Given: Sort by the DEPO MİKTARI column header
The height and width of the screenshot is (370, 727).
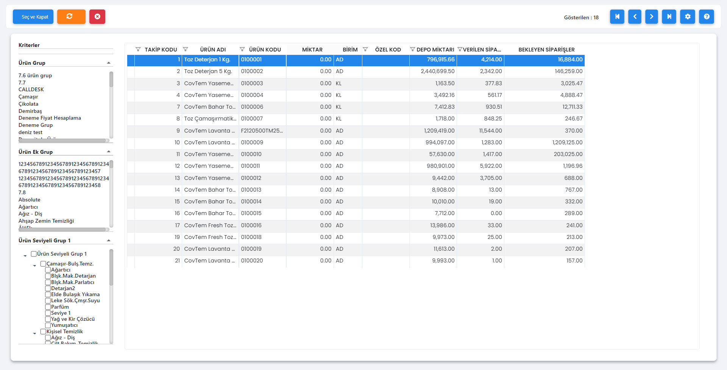Looking at the screenshot, I should coord(435,50).
